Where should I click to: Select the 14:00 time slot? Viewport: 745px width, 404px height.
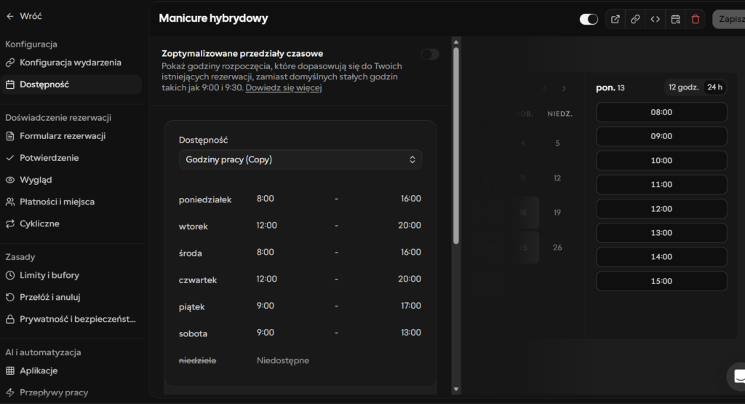[661, 257]
